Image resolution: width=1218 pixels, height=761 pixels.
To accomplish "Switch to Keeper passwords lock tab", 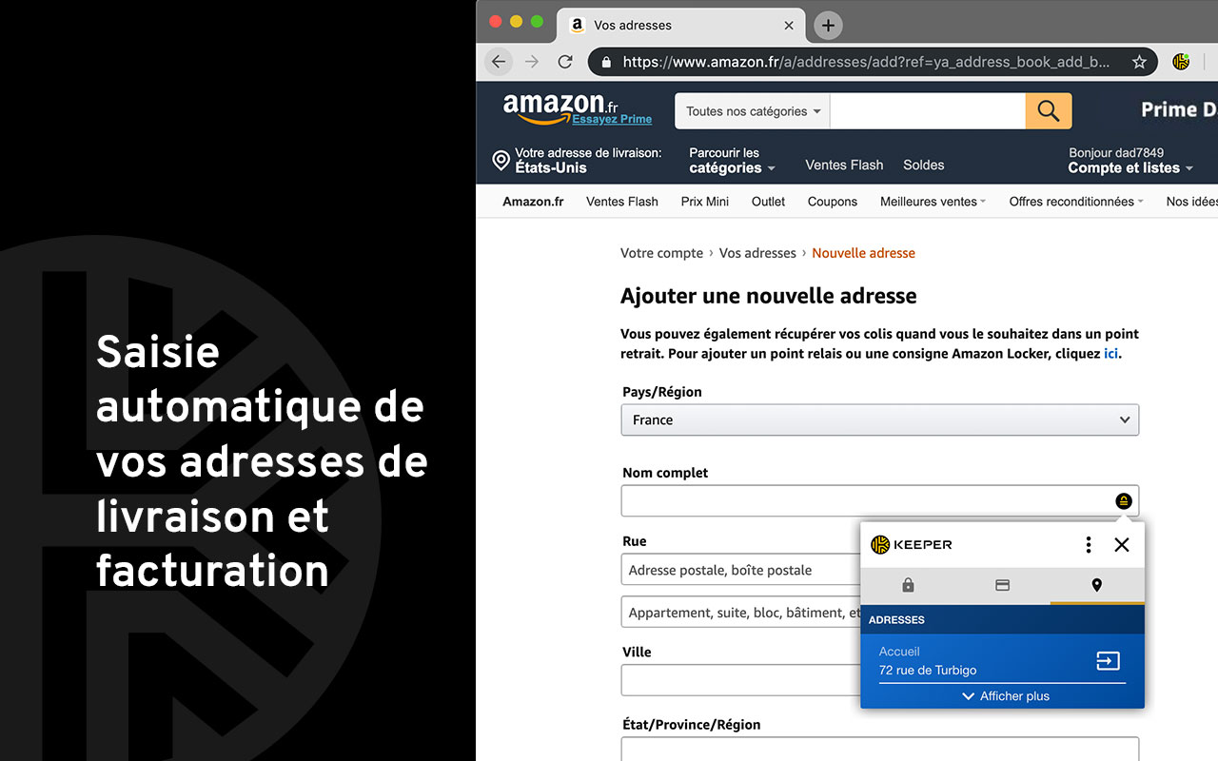I will pos(908,585).
